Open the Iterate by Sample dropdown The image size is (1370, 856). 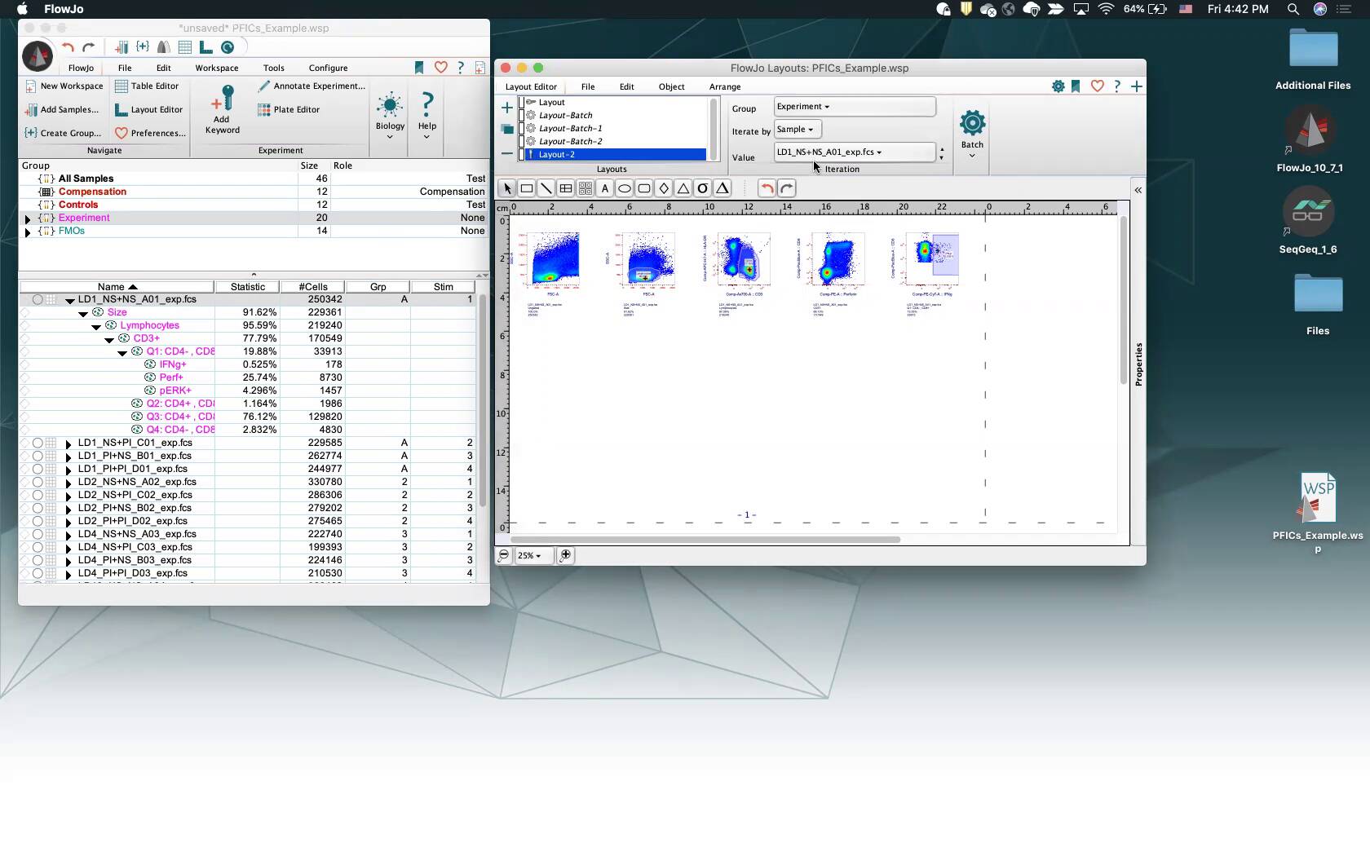(x=797, y=130)
